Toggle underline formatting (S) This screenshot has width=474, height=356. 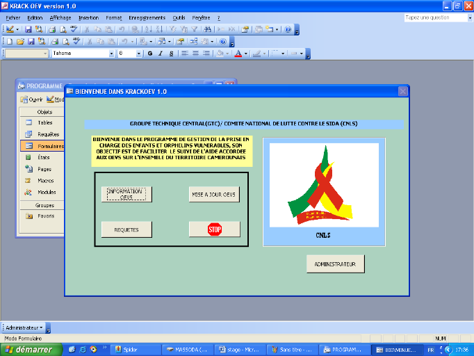point(171,54)
